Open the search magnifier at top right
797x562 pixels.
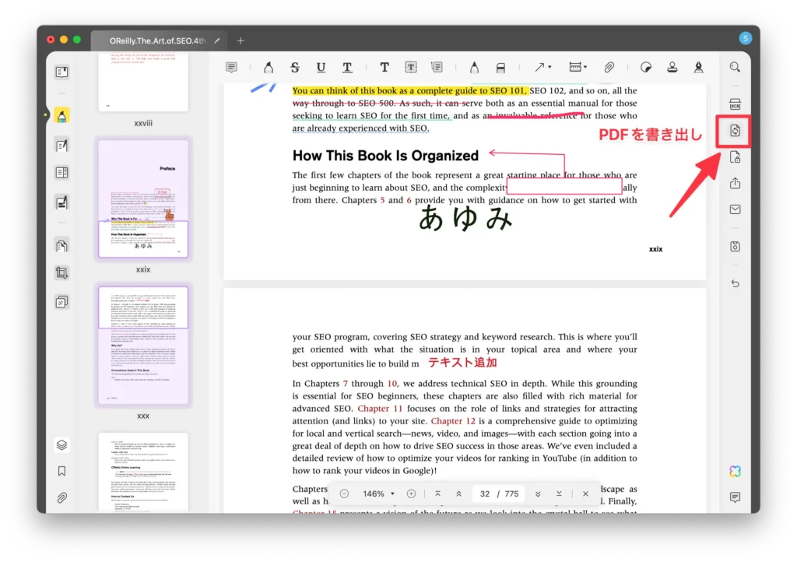pos(735,68)
